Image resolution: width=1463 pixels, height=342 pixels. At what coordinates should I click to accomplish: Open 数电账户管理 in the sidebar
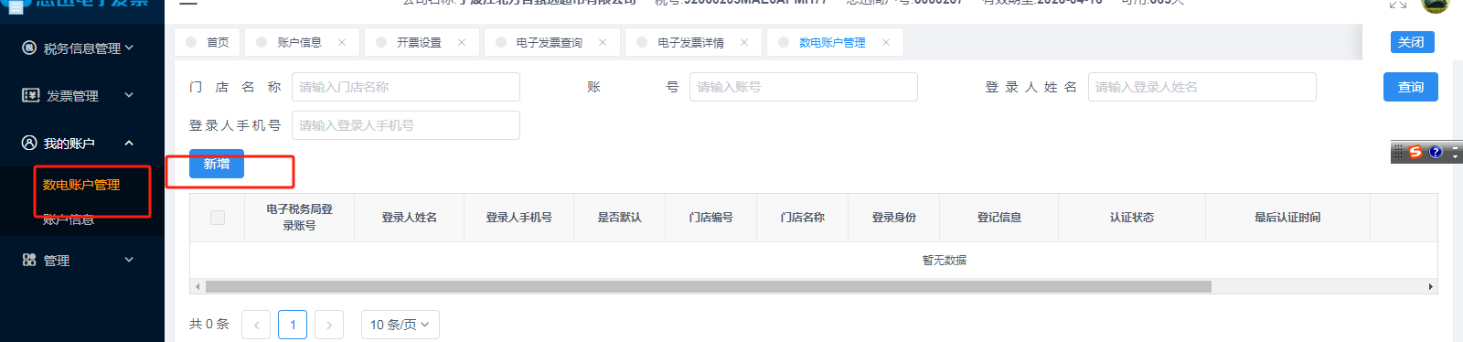(x=81, y=185)
